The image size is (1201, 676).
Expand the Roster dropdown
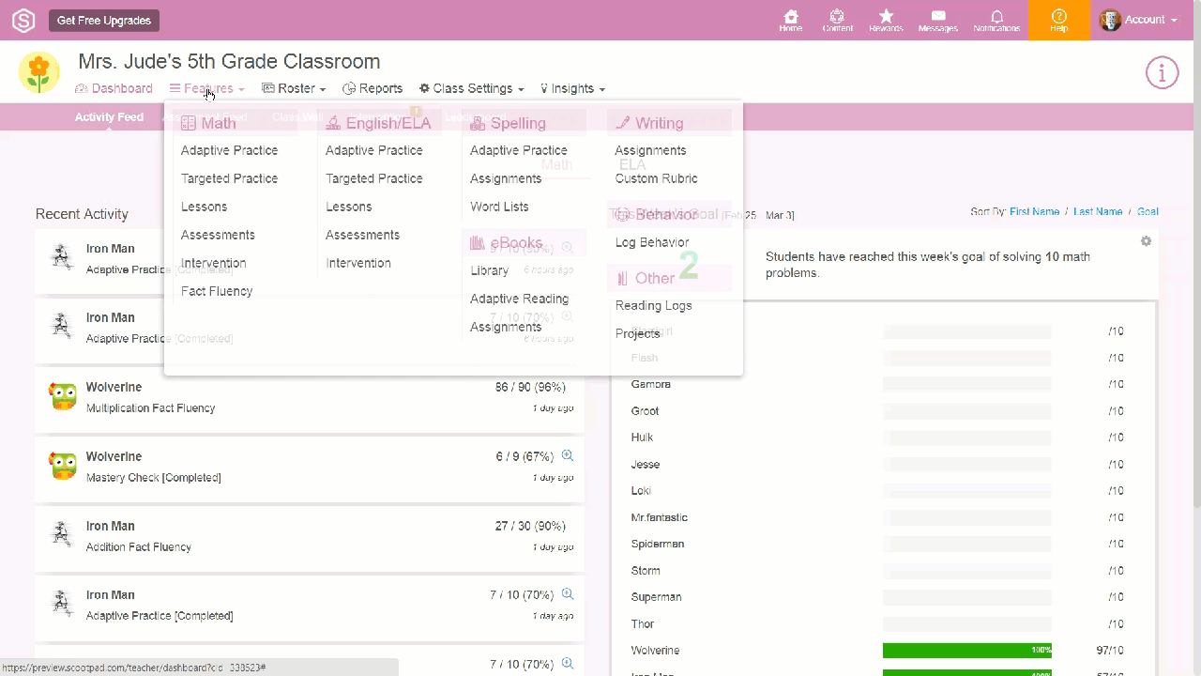pyautogui.click(x=294, y=88)
